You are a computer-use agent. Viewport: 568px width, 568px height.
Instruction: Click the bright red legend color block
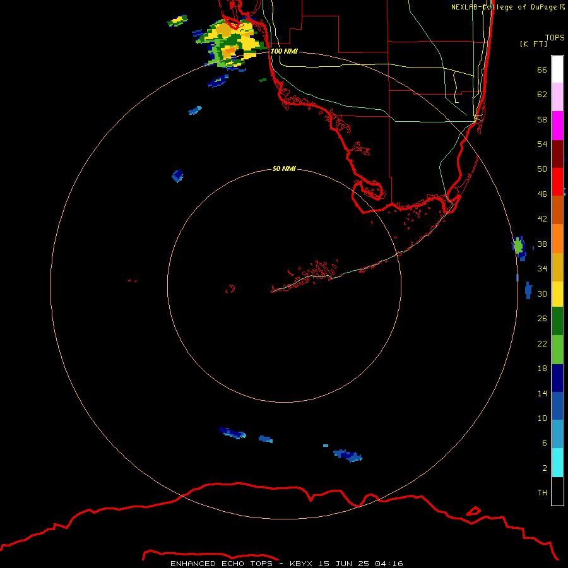click(557, 182)
